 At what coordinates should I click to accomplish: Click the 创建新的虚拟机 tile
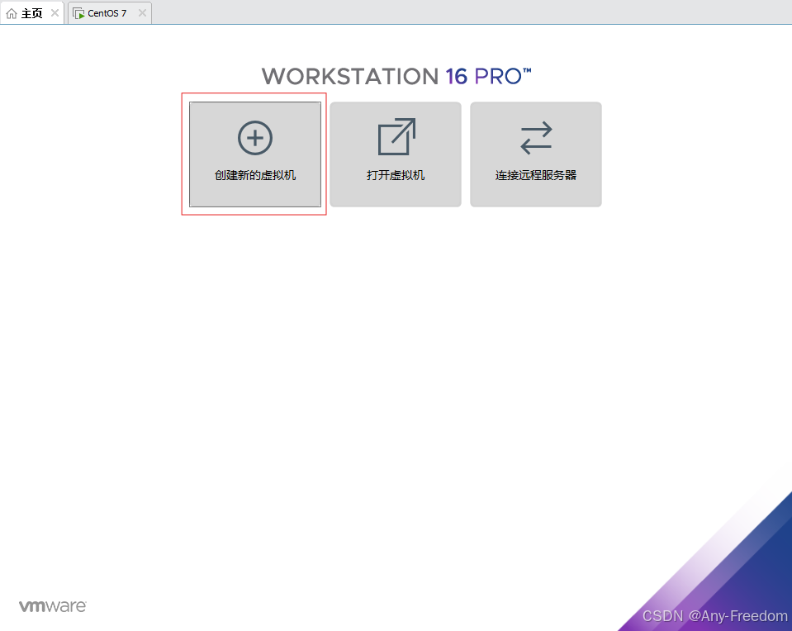[x=255, y=154]
